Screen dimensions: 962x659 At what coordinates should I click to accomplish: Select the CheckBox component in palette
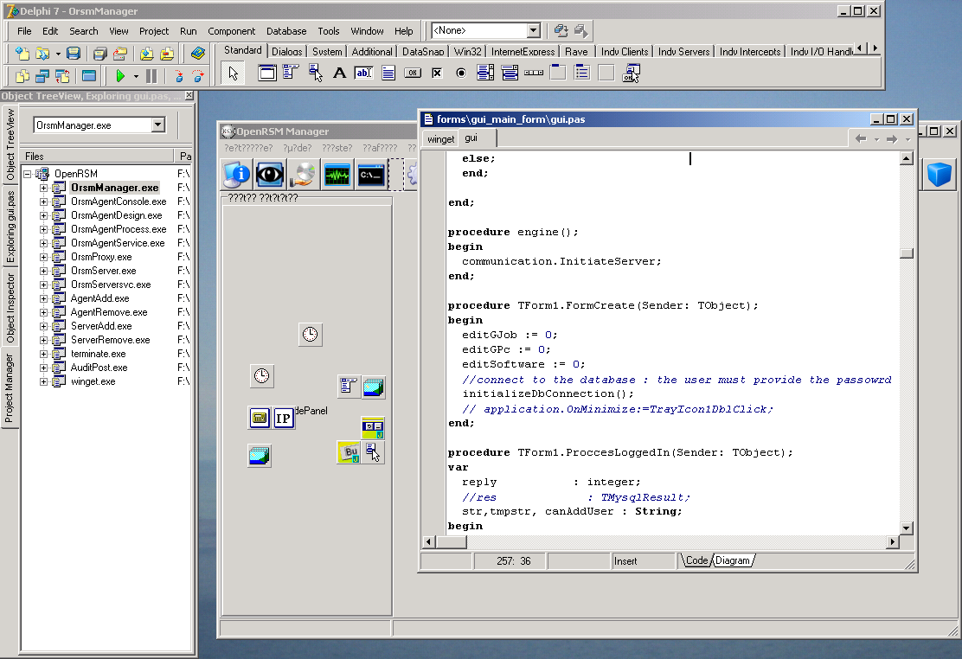(437, 73)
